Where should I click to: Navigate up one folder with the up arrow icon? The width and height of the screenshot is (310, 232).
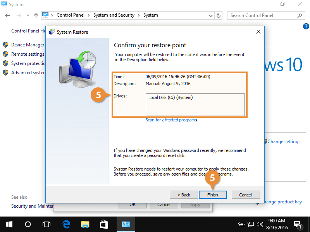[36, 15]
